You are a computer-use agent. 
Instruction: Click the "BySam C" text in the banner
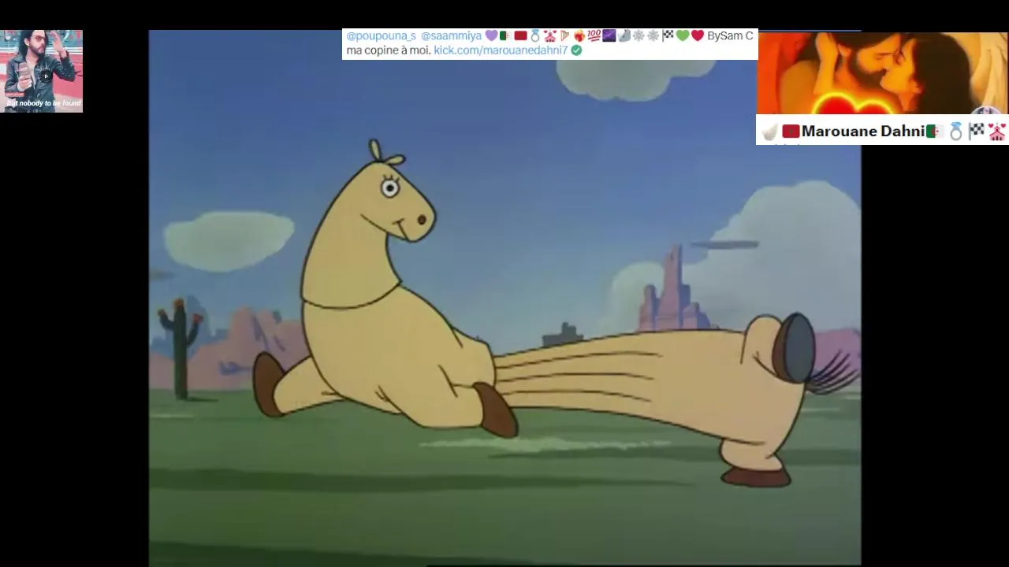(730, 36)
